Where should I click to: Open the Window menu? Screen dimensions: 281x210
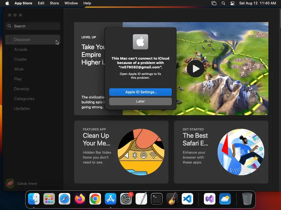pos(71,3)
